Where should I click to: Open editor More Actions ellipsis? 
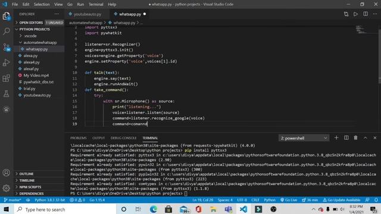point(375,14)
